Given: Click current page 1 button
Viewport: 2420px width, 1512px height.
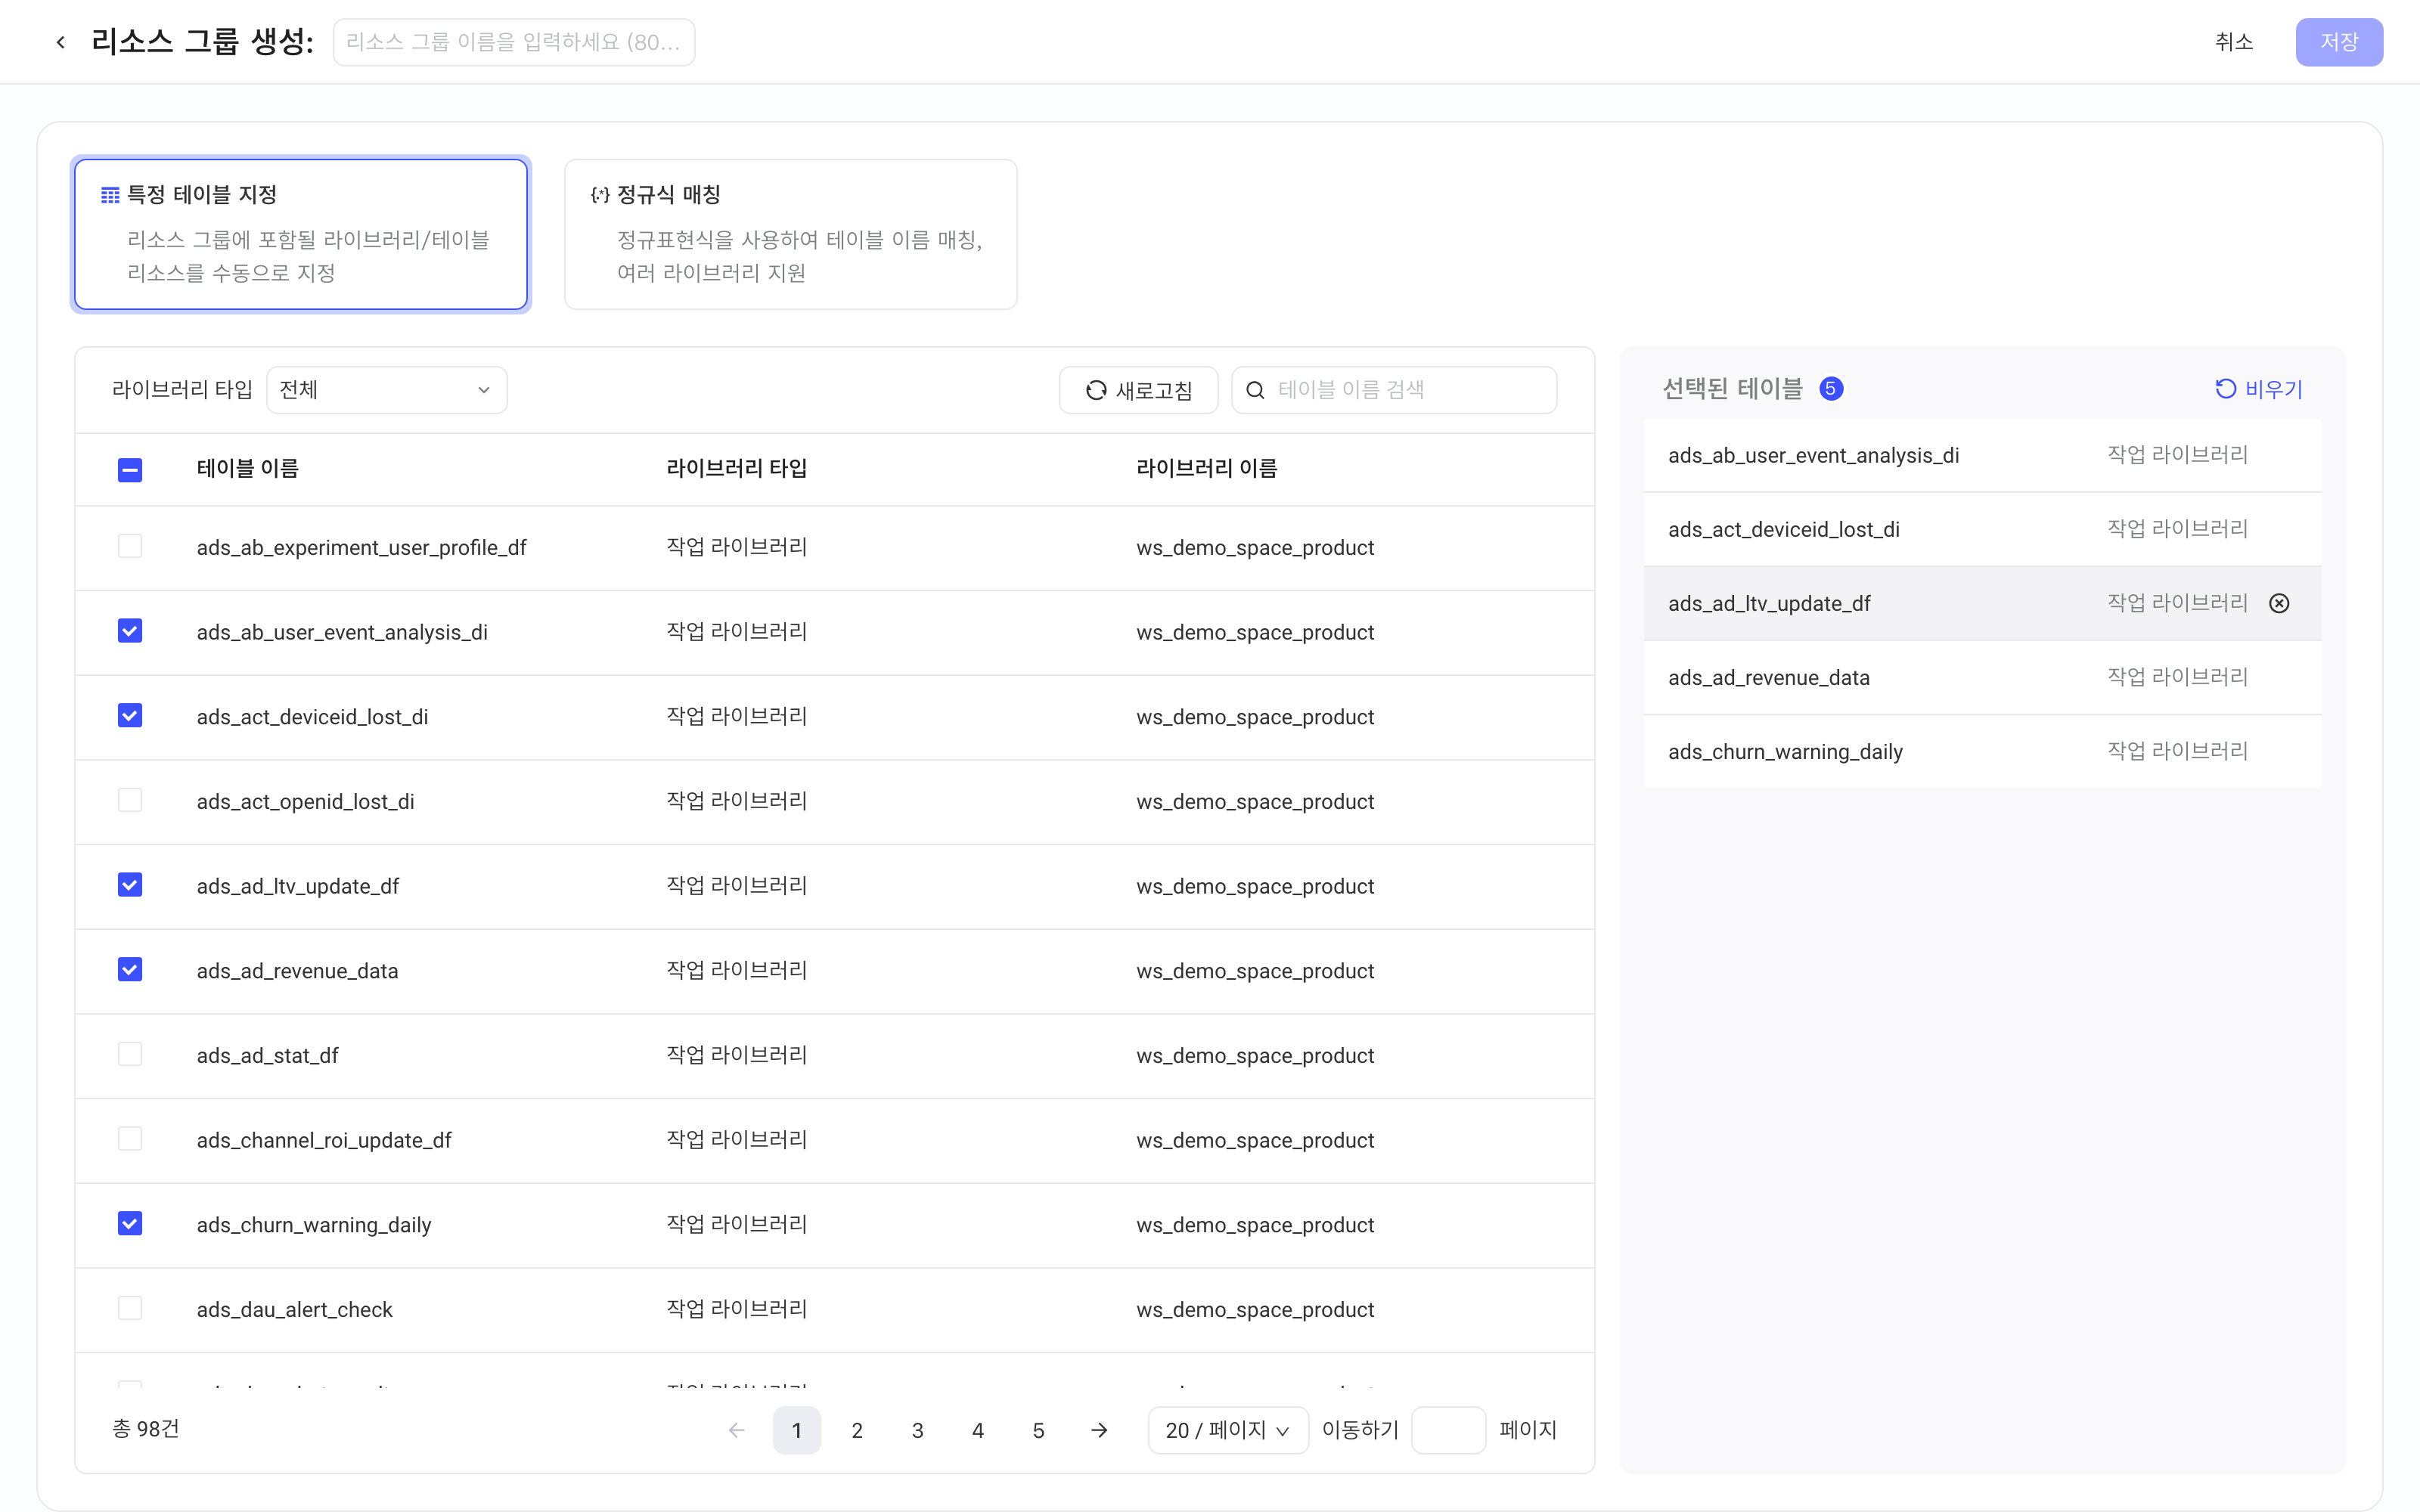Looking at the screenshot, I should pyautogui.click(x=797, y=1430).
